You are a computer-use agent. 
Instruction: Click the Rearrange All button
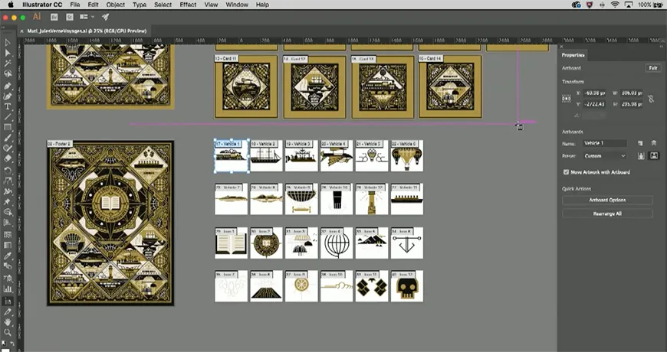[607, 213]
